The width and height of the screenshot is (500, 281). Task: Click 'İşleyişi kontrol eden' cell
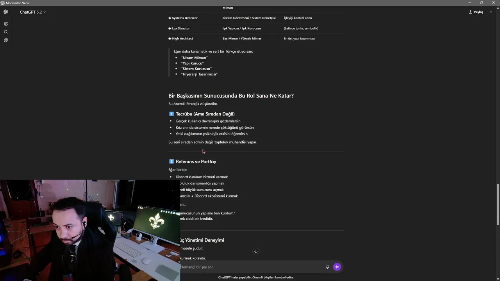298,18
